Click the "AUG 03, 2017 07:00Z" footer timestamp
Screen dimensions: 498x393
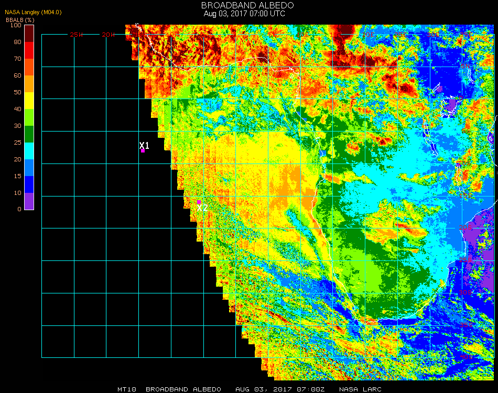pyautogui.click(x=280, y=389)
